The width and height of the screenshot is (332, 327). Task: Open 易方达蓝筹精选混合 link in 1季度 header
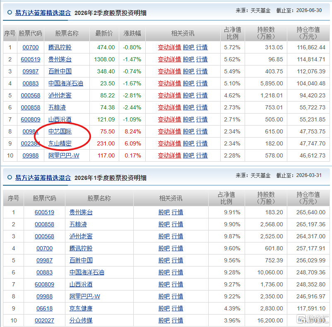click(43, 178)
